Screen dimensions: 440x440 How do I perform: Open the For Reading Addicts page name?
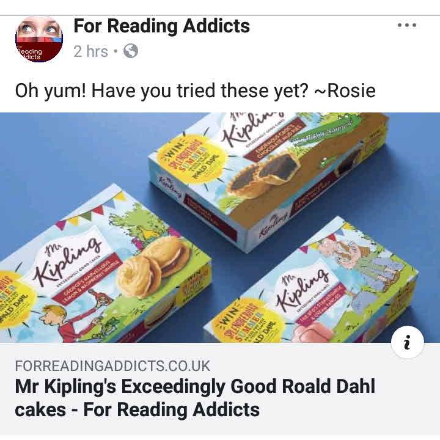pos(161,26)
